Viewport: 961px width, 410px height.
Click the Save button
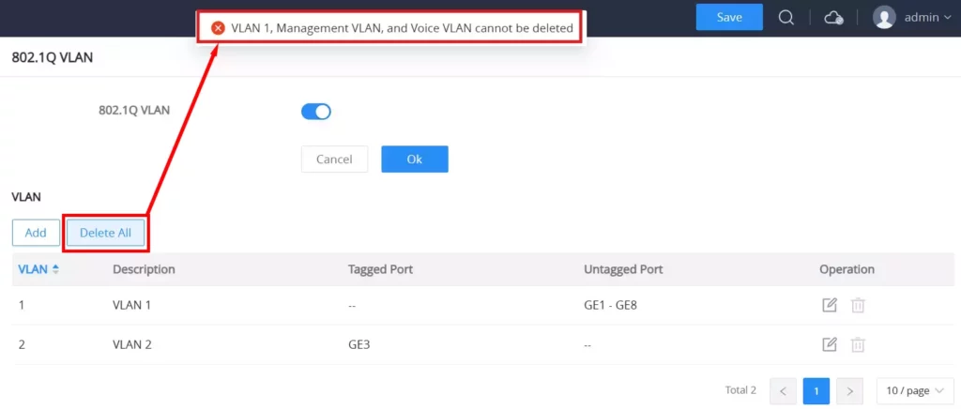click(729, 17)
